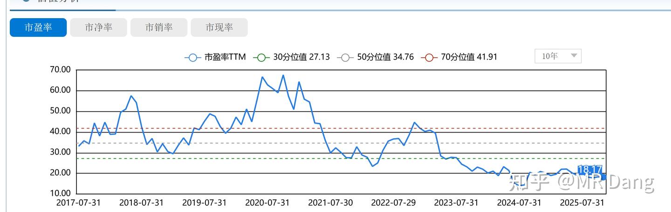Viewport: 671px width, 212px height.
Task: Hide the 30分位值 27.13 series label
Action: pyautogui.click(x=301, y=57)
